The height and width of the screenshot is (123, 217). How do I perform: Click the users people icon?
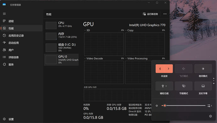pyautogui.click(x=4, y=50)
